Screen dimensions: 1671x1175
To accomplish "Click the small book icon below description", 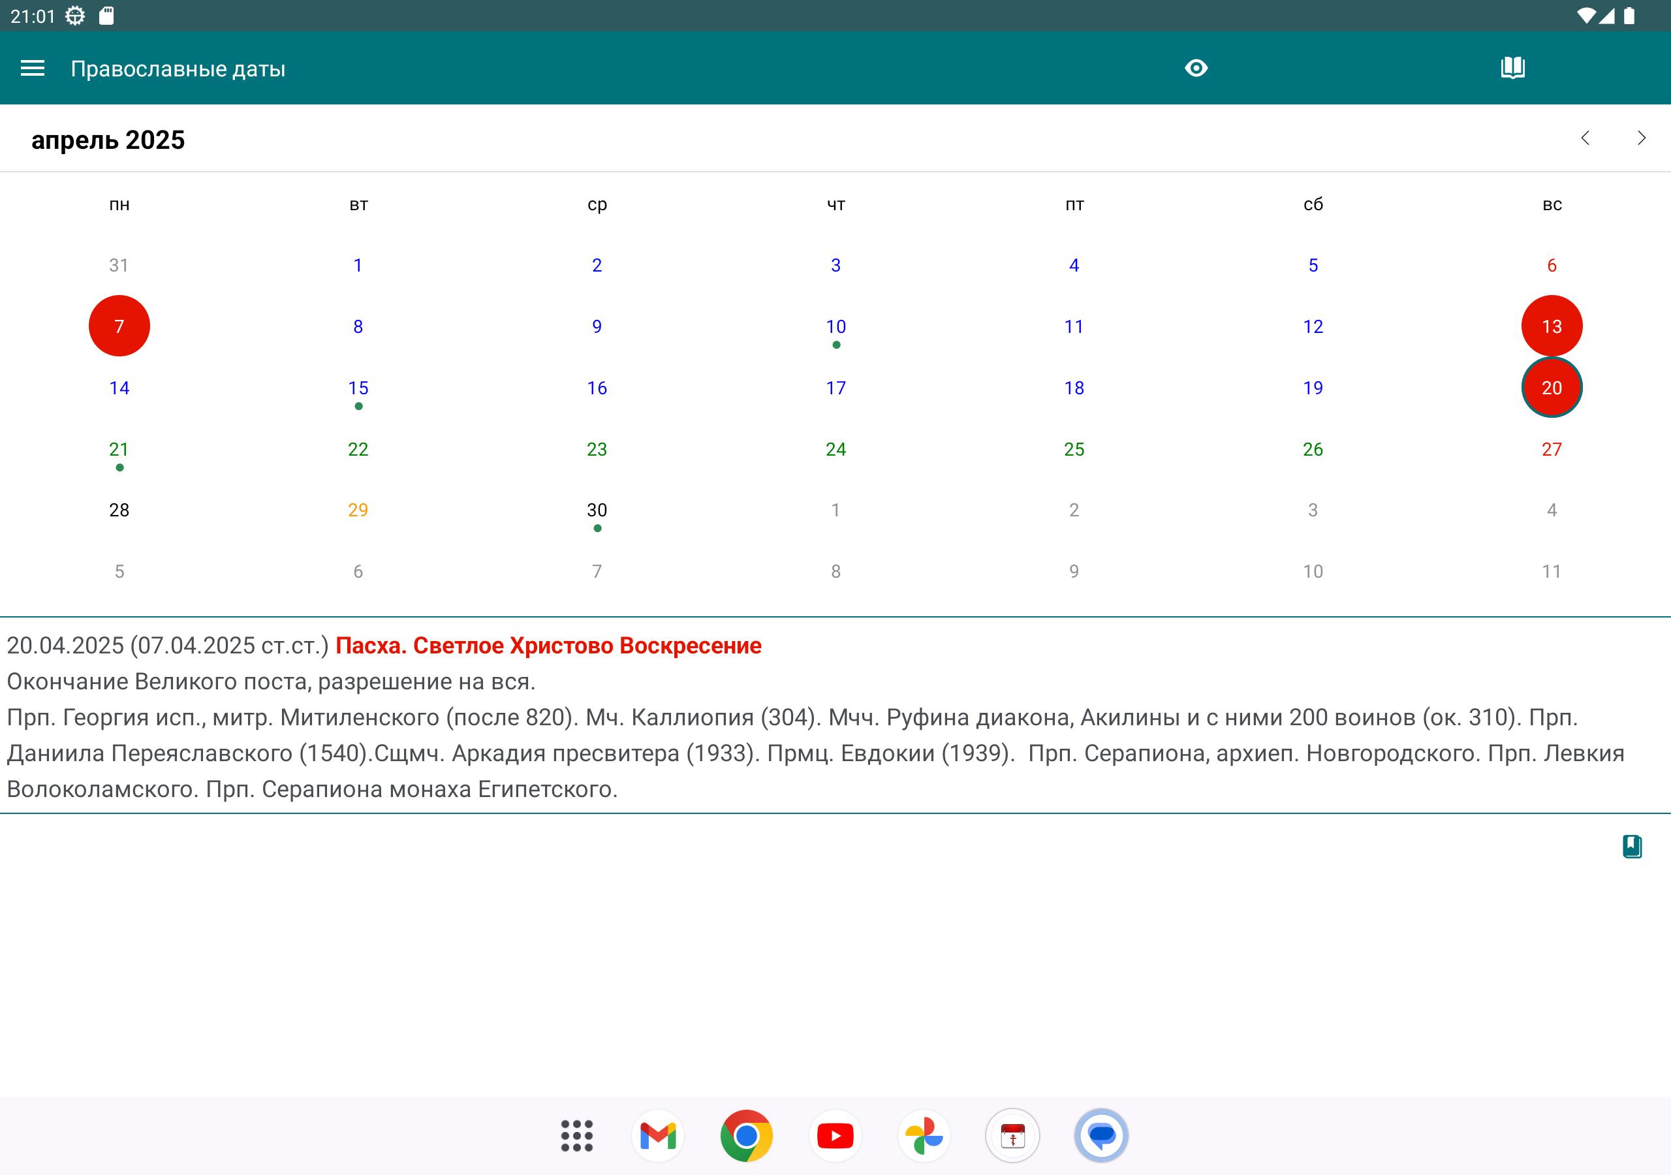I will click(1632, 846).
